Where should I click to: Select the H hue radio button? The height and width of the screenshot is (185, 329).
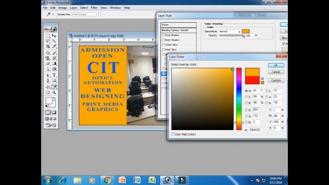[x=246, y=91]
